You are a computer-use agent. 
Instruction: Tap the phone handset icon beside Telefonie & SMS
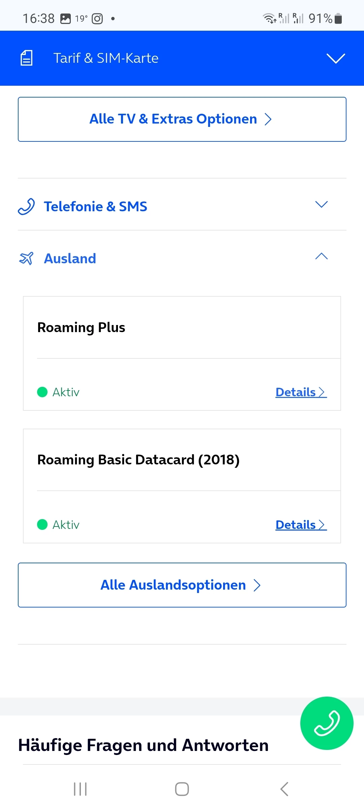point(26,206)
